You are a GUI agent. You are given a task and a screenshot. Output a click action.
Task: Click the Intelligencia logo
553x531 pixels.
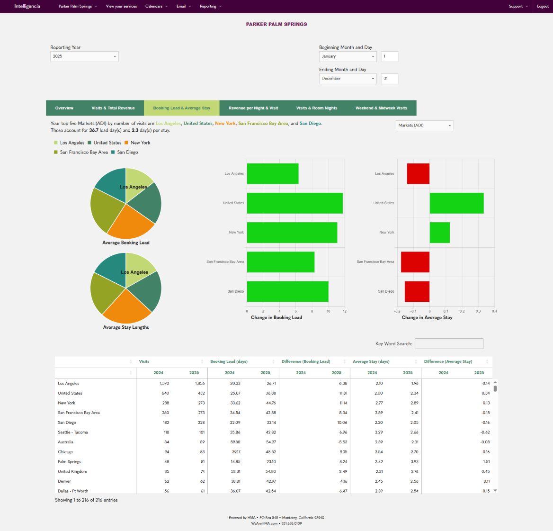tap(27, 6)
